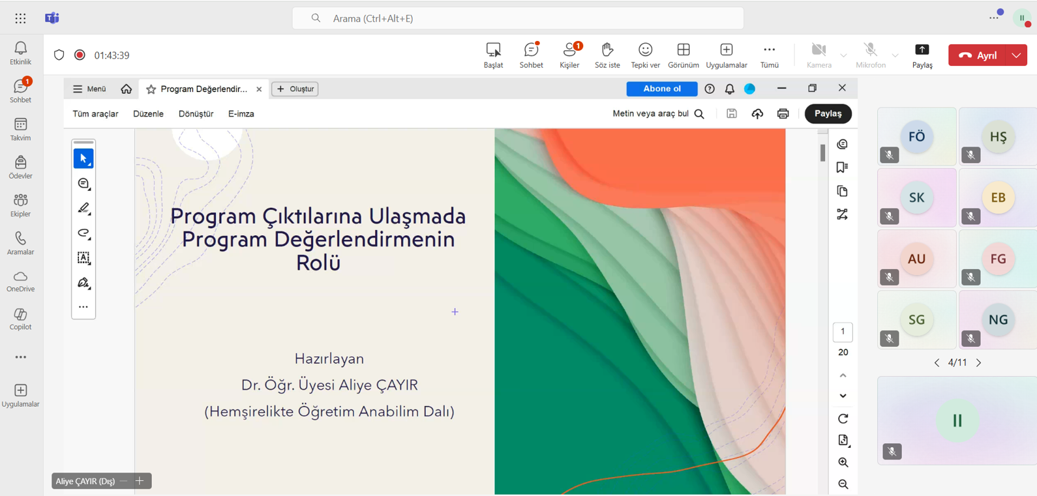Open Ekipler teams in the sidebar
Image resolution: width=1037 pixels, height=496 pixels.
pyautogui.click(x=20, y=205)
